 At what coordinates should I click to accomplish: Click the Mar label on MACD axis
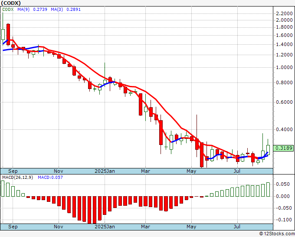coord(145,227)
